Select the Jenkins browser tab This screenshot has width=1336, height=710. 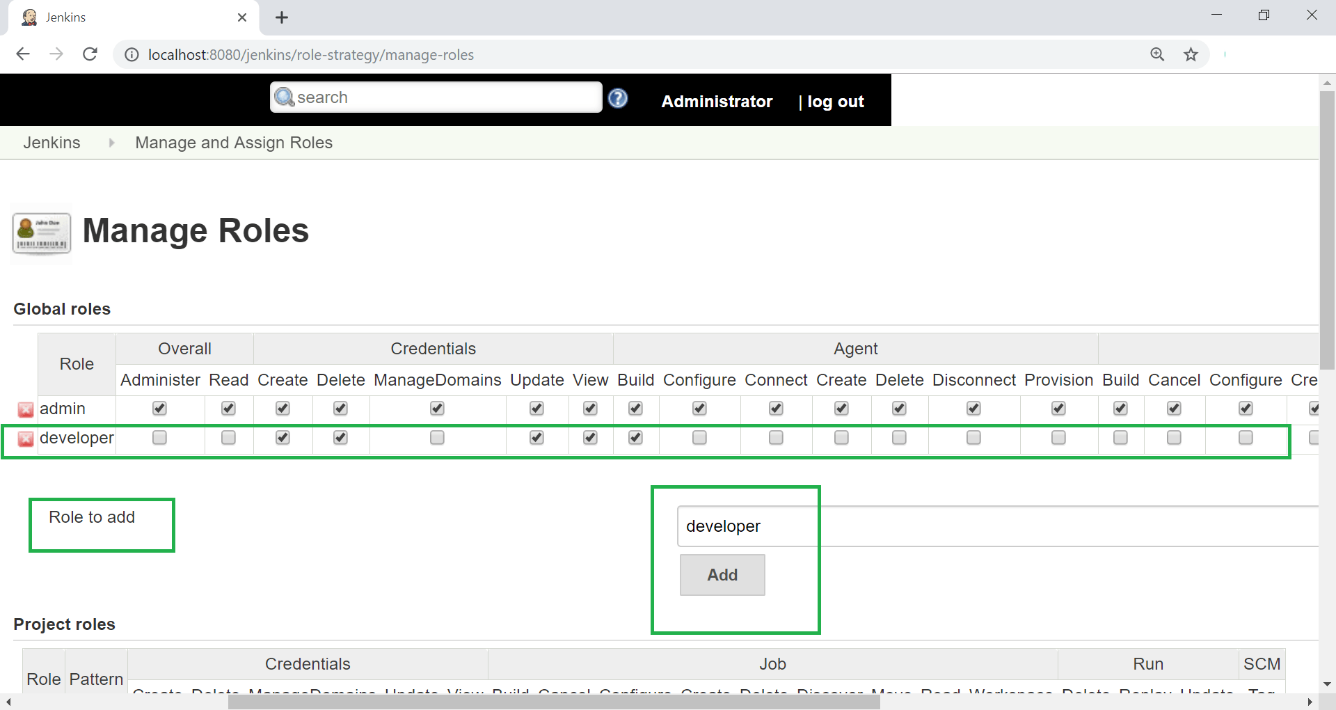point(134,17)
